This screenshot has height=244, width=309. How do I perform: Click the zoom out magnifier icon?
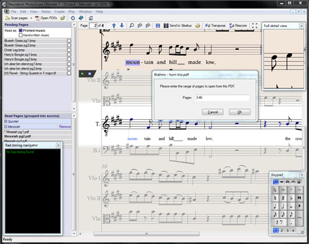148,26
